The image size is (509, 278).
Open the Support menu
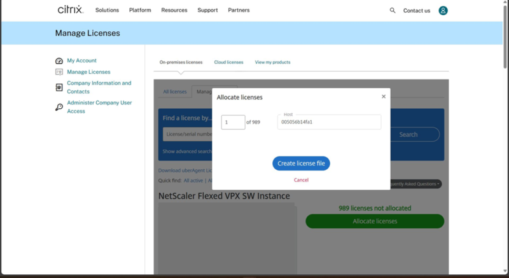pyautogui.click(x=207, y=10)
